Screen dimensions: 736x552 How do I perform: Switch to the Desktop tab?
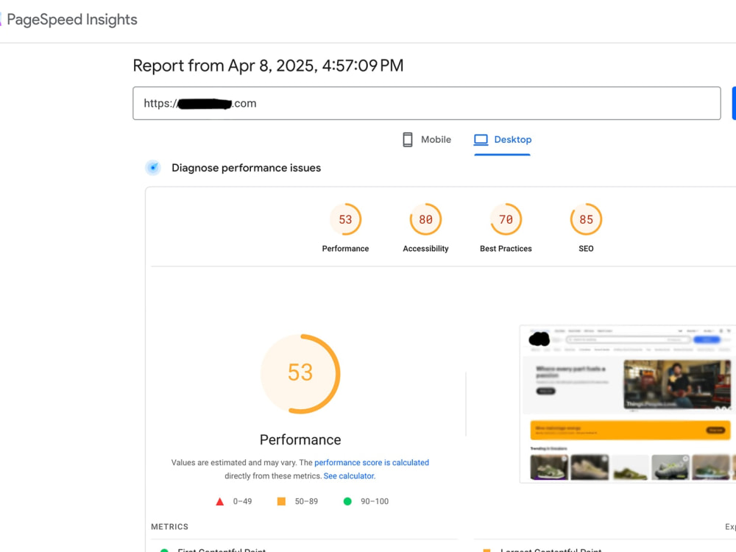click(502, 139)
